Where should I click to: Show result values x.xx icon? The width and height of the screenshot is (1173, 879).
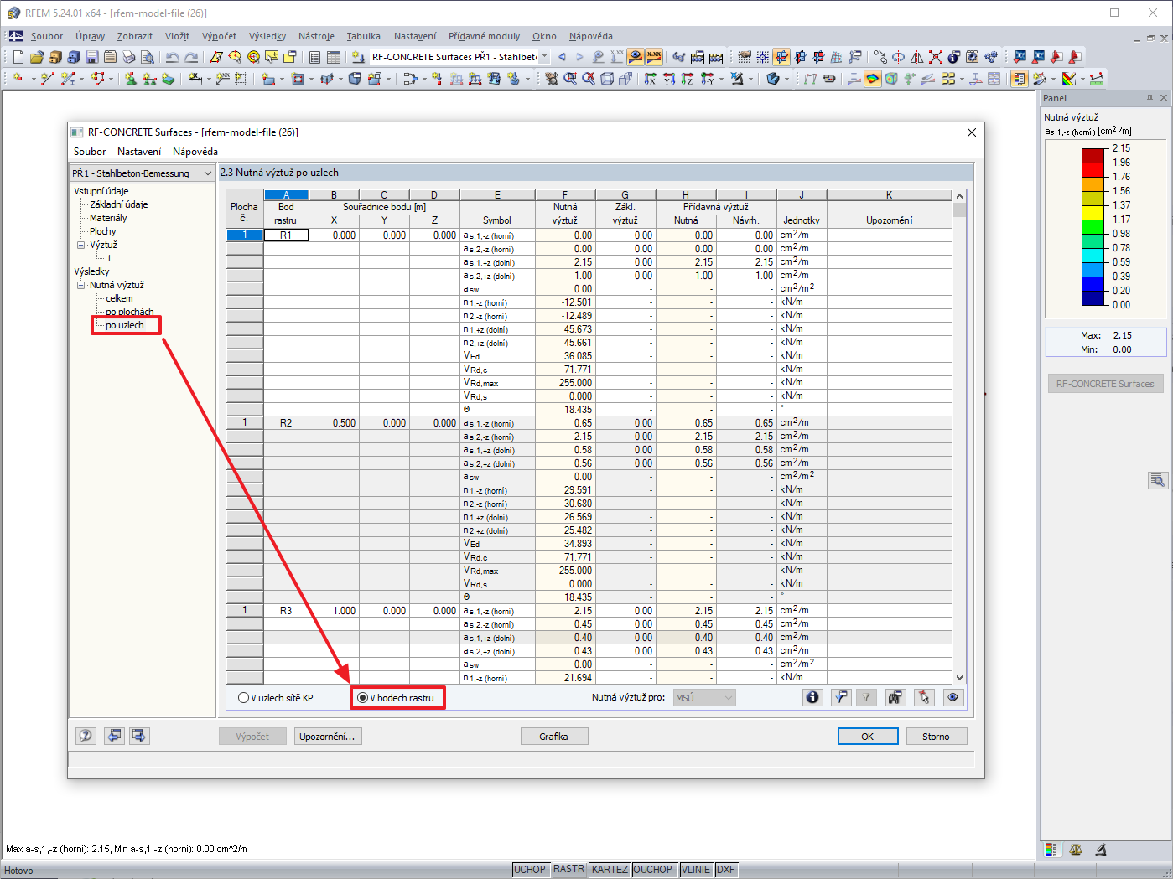click(x=653, y=57)
